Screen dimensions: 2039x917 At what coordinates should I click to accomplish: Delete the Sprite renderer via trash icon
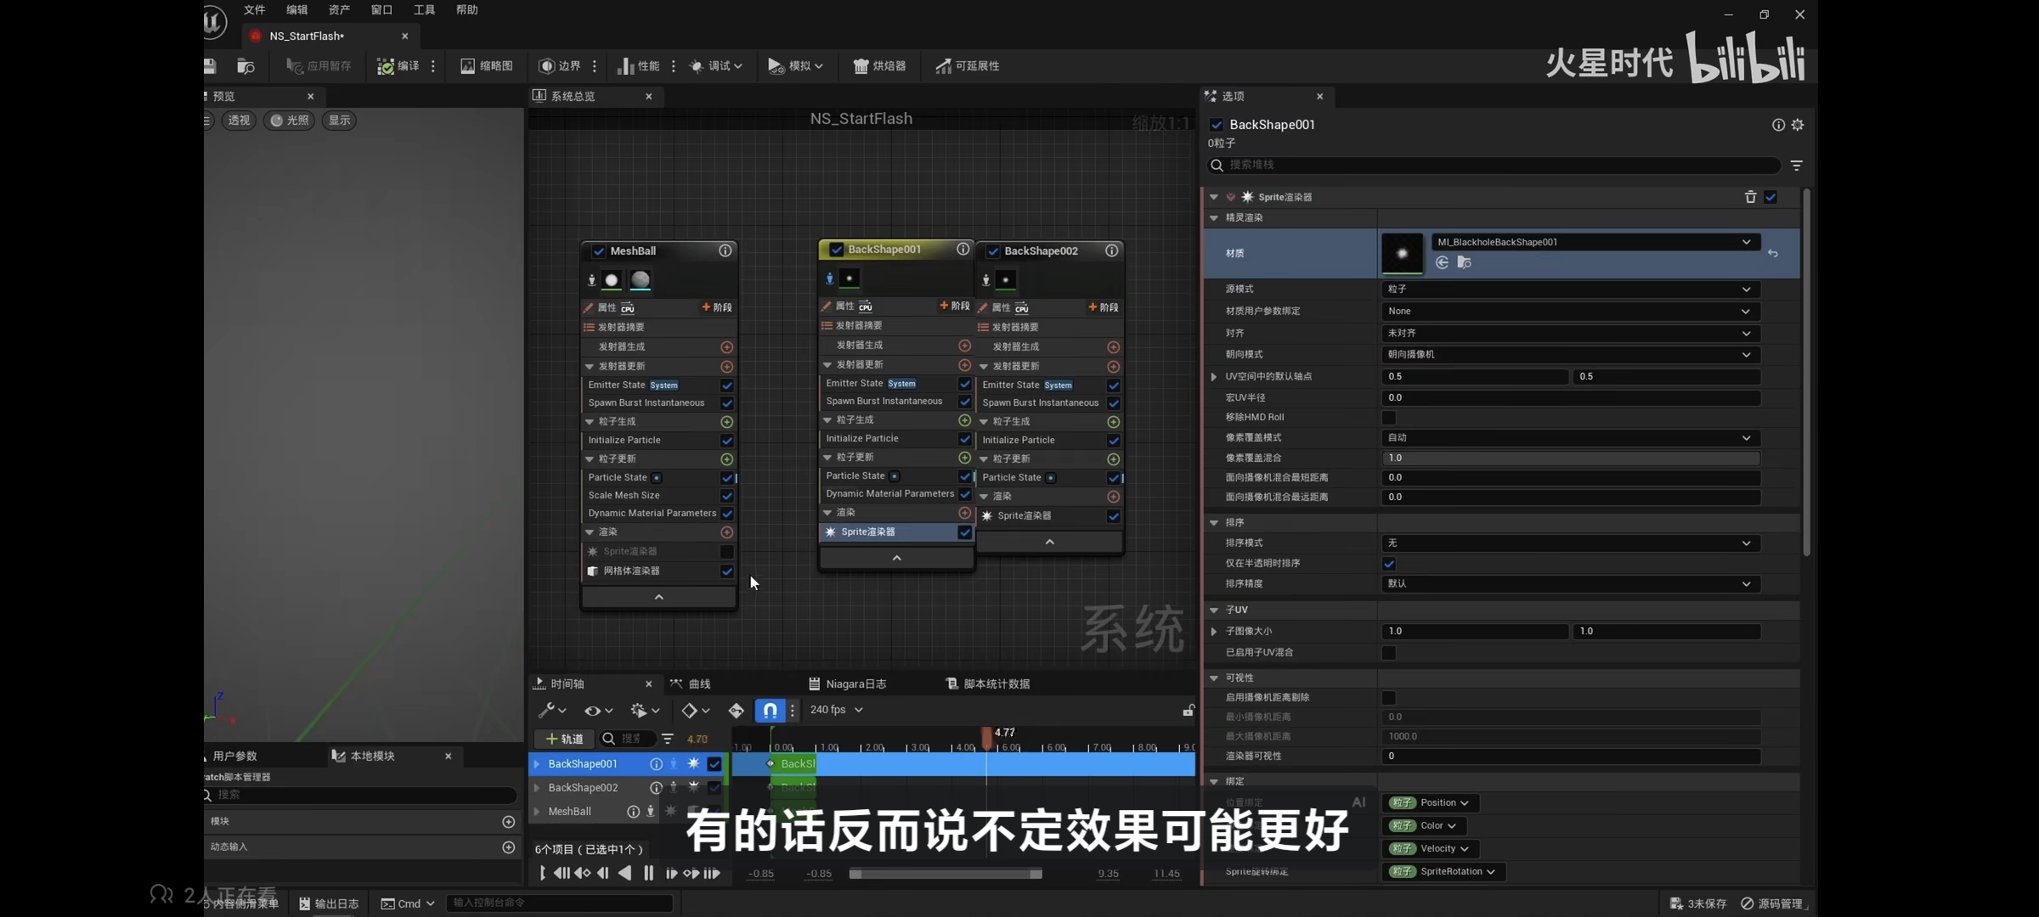tap(1750, 197)
